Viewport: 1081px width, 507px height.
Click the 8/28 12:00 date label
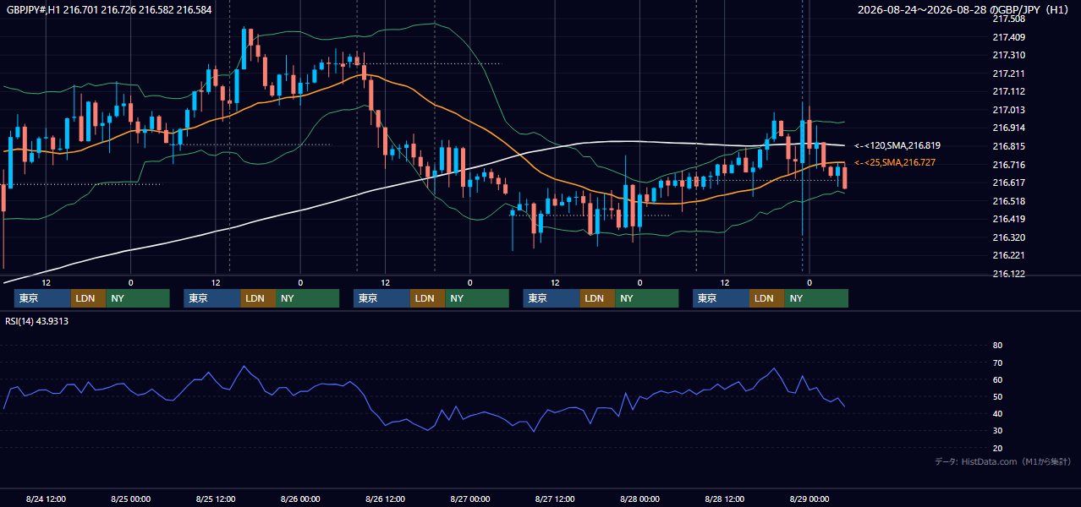[x=724, y=499]
